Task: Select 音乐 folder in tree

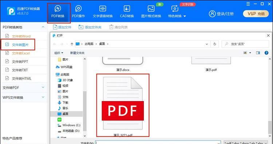Action: tap(63, 108)
